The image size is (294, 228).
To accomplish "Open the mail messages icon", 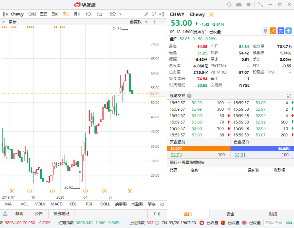I will pyautogui.click(x=239, y=5).
